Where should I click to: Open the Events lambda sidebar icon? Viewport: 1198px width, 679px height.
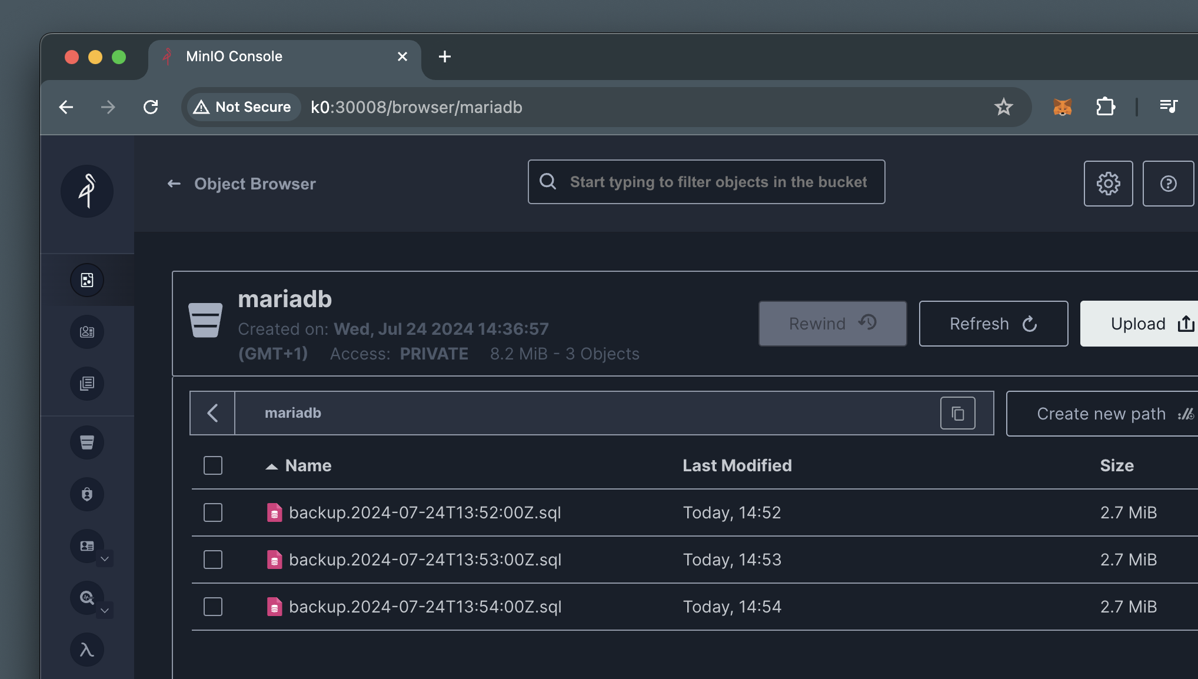tap(87, 650)
